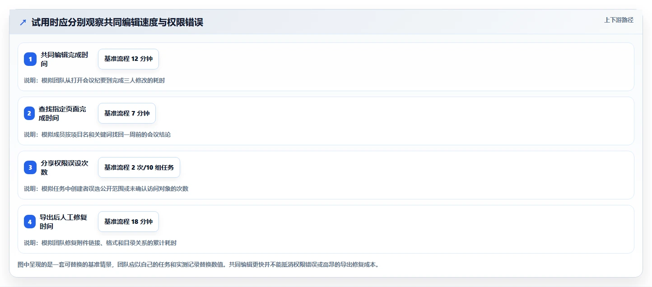The image size is (652, 287).
Task: Click the 基准流程 2 次/10 组任务 pill
Action: [x=139, y=167]
